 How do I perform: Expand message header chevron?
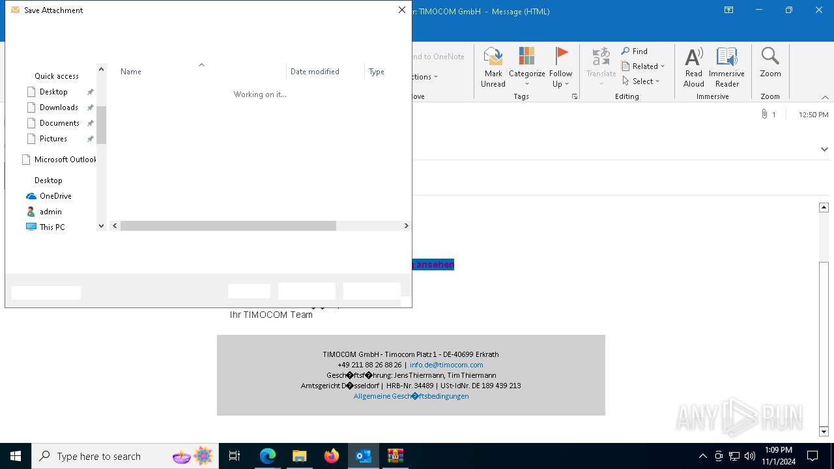[x=824, y=149]
